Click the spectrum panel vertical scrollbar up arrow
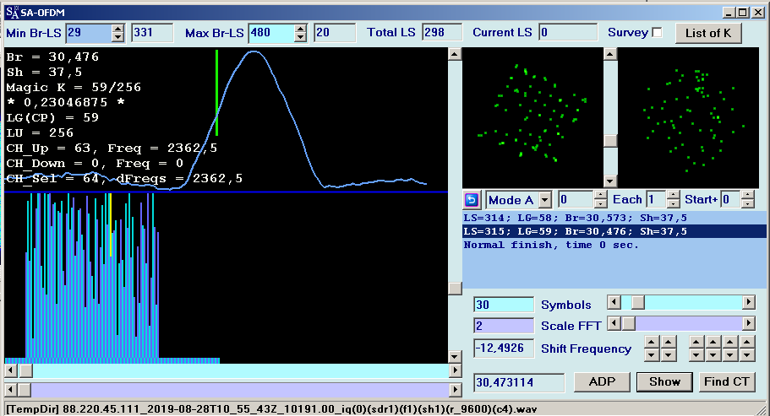This screenshot has height=416, width=770. tap(456, 54)
